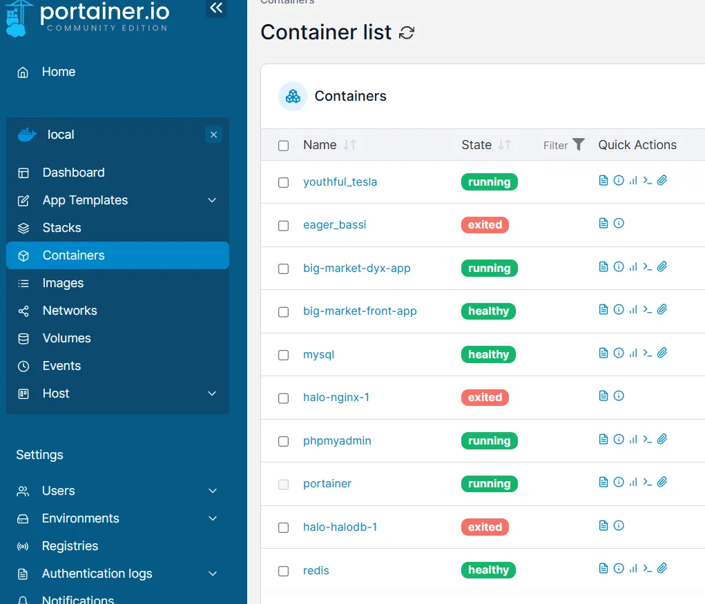Open exec console for mysql container
This screenshot has width=705, height=604.
647,353
